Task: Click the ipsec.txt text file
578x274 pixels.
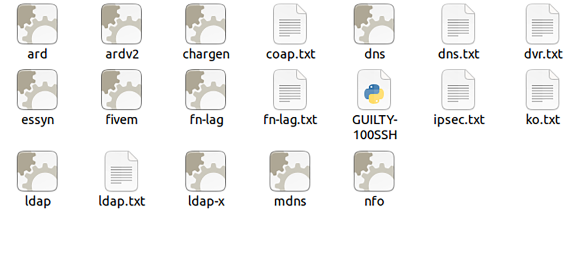Action: [x=458, y=90]
